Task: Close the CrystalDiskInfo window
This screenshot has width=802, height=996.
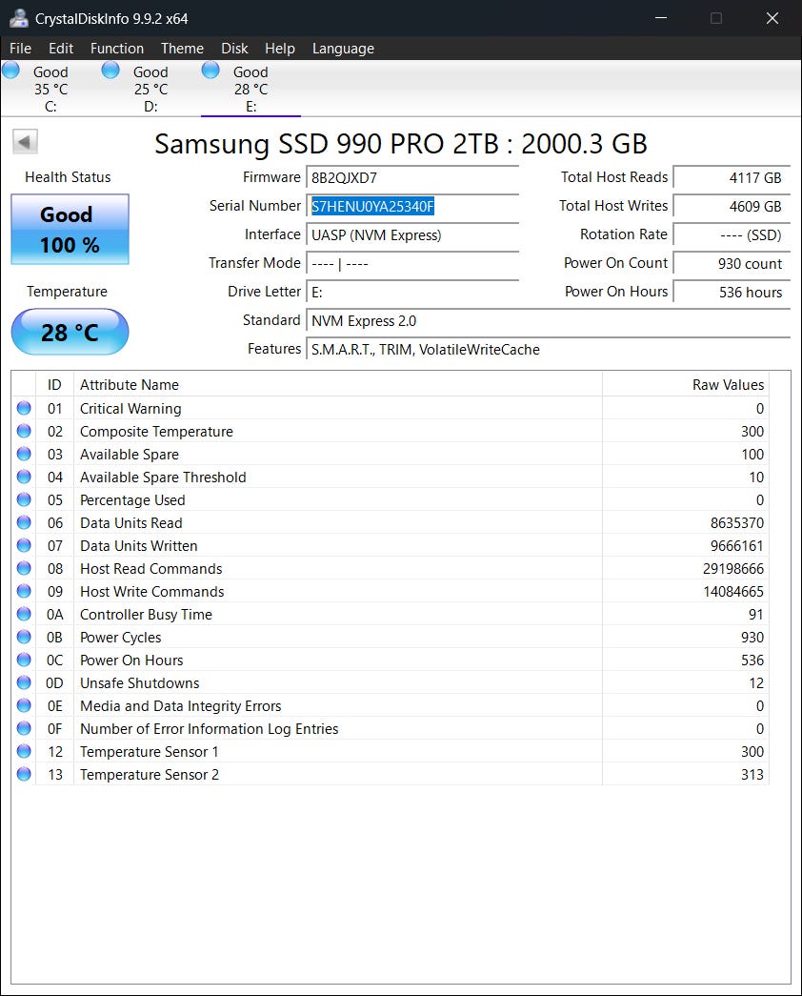Action: tap(772, 18)
